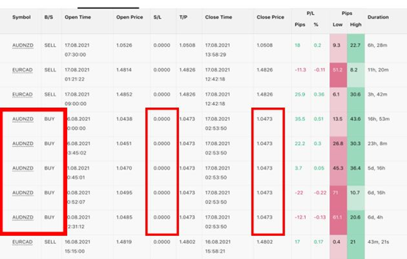Click pips value 22.2
The image size is (407, 259).
coord(300,144)
